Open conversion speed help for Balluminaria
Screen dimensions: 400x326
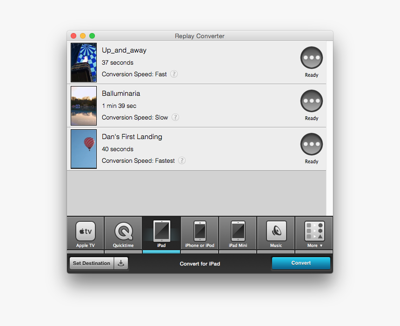click(x=175, y=117)
